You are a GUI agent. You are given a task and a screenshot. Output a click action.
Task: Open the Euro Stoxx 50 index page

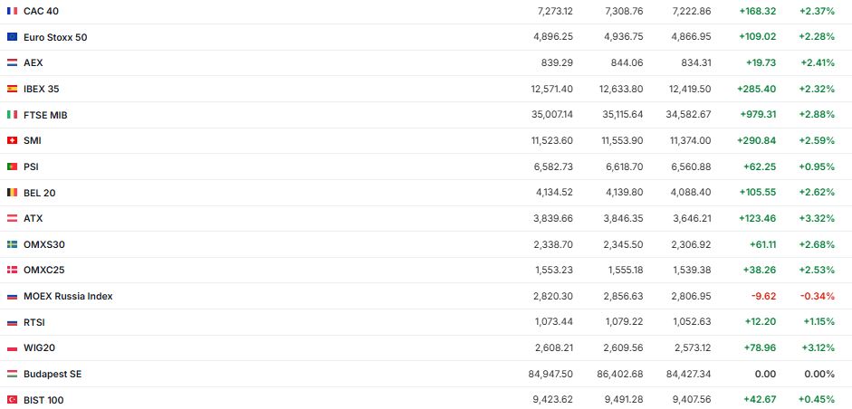click(54, 37)
